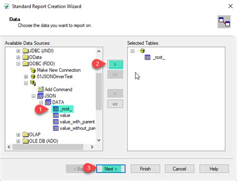Image resolution: width=237 pixels, height=181 pixels.
Task: Click the DATA schema icon
Action: click(48, 102)
